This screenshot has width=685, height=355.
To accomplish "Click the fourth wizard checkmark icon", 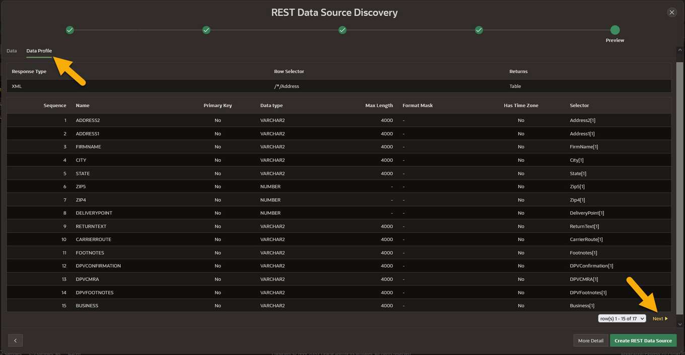I will 478,30.
